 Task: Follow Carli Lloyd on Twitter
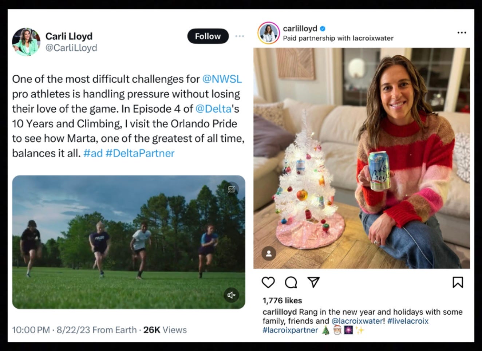coord(208,36)
